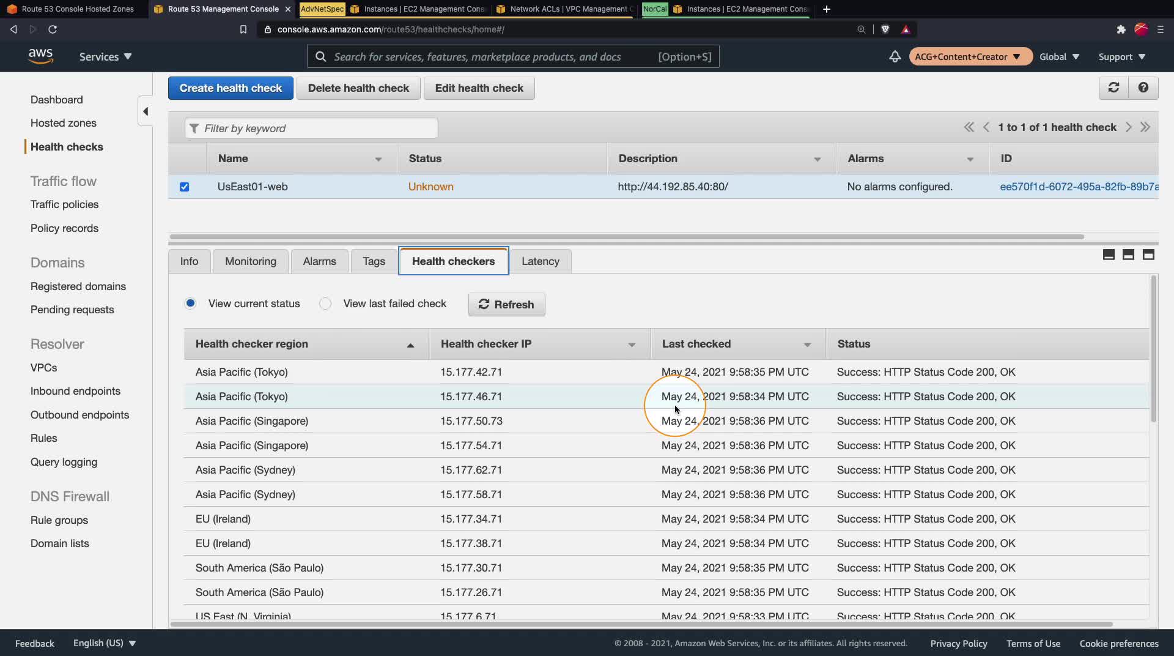The height and width of the screenshot is (656, 1174).
Task: Switch to the Monitoring tab
Action: tap(250, 261)
